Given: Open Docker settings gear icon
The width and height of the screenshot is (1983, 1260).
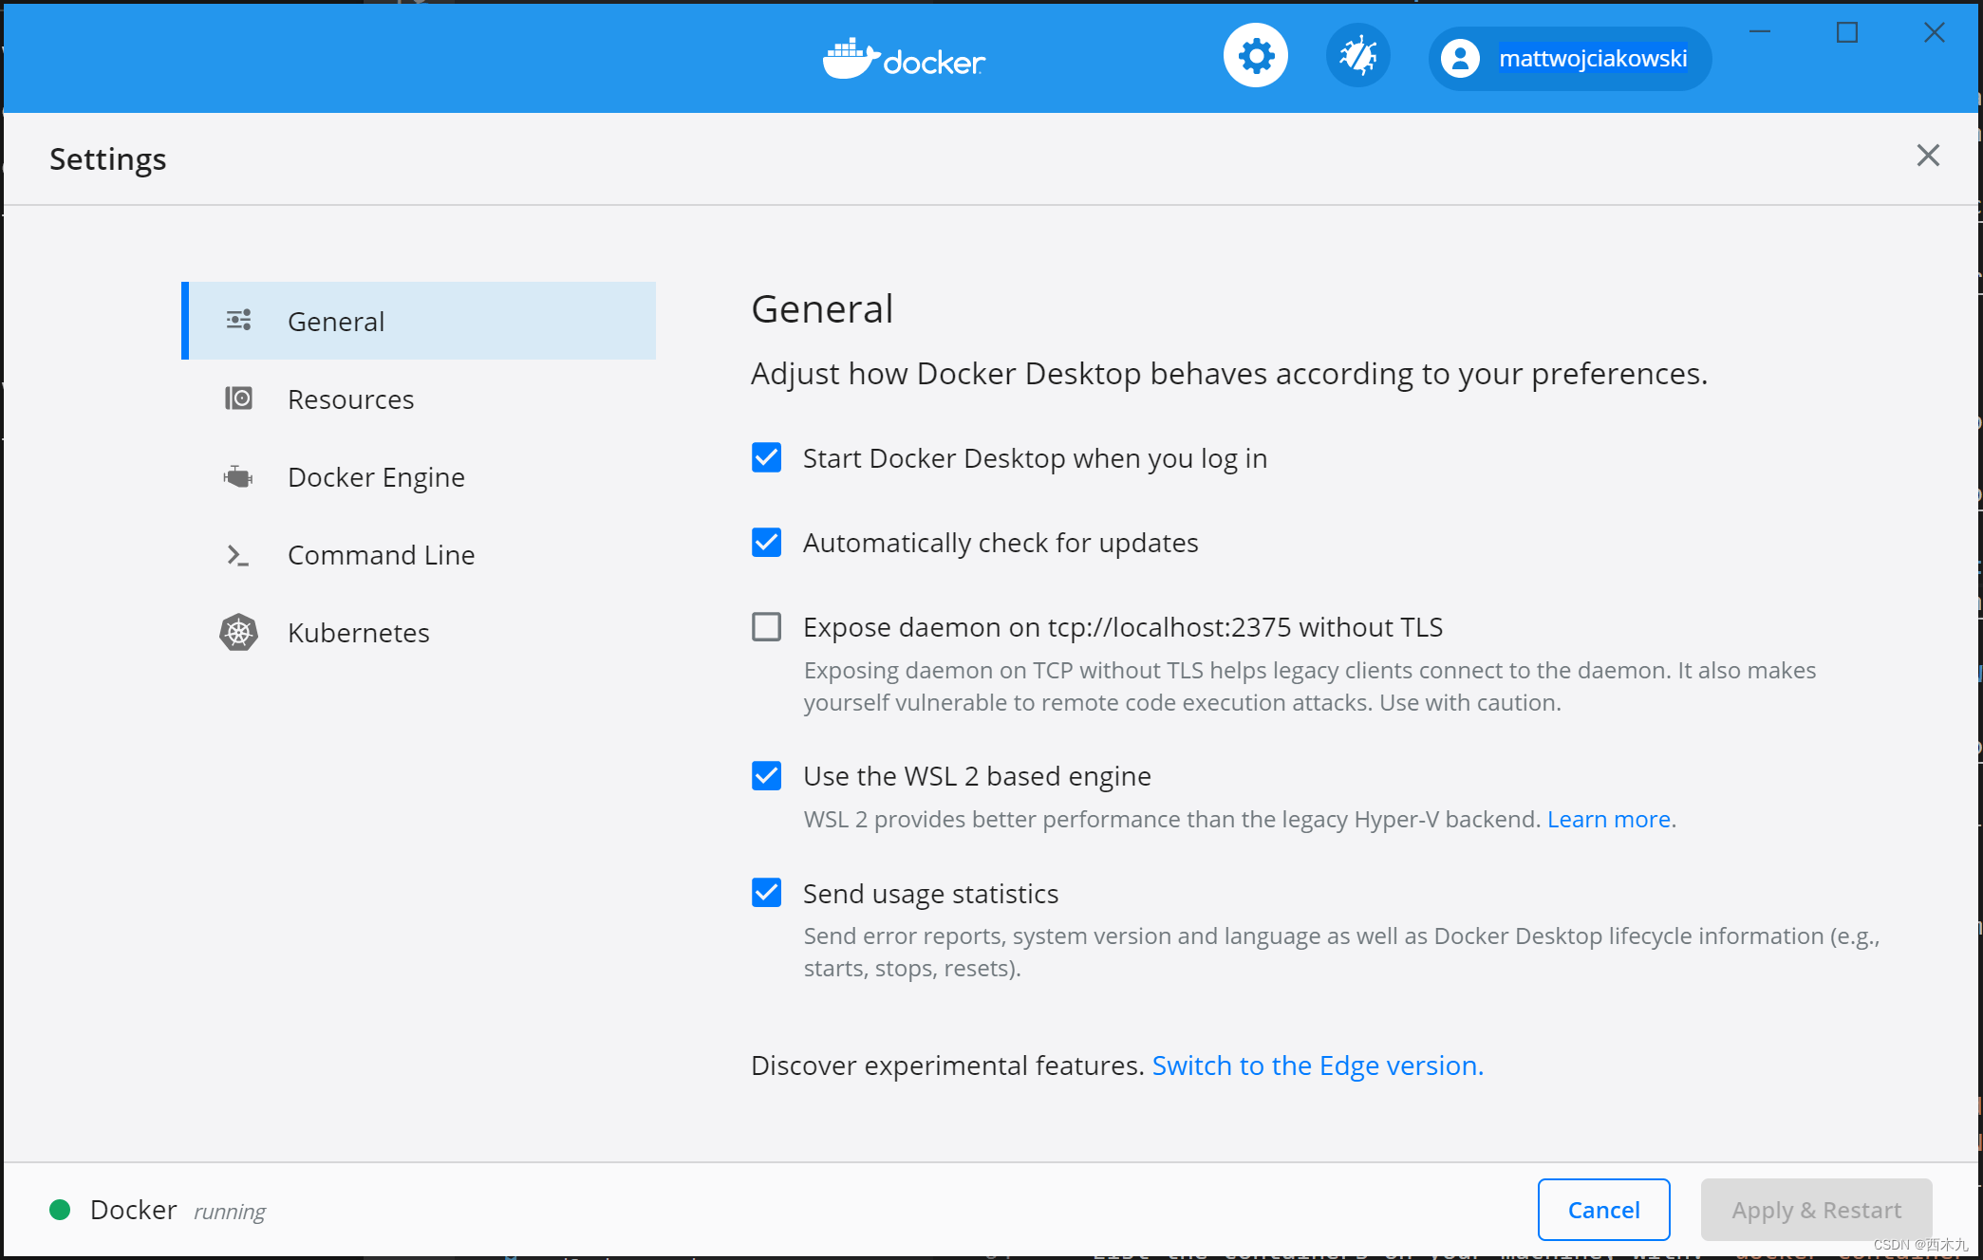Looking at the screenshot, I should pyautogui.click(x=1256, y=58).
